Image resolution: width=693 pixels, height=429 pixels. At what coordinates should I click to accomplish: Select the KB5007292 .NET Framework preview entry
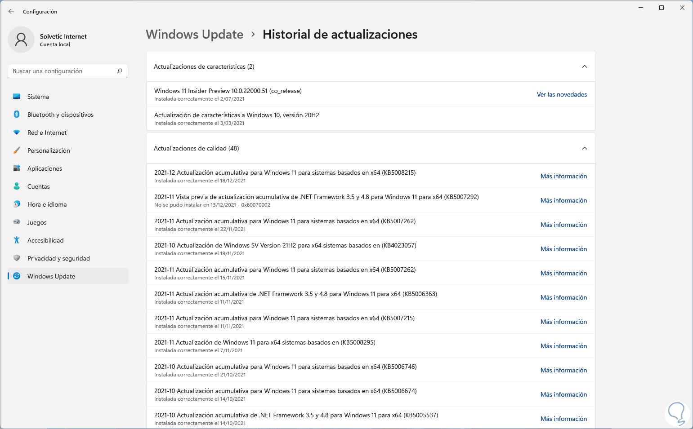371,200
